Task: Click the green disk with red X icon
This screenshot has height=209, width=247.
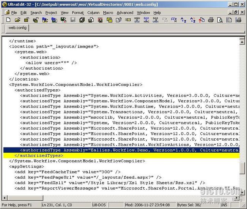Action: 63,20
